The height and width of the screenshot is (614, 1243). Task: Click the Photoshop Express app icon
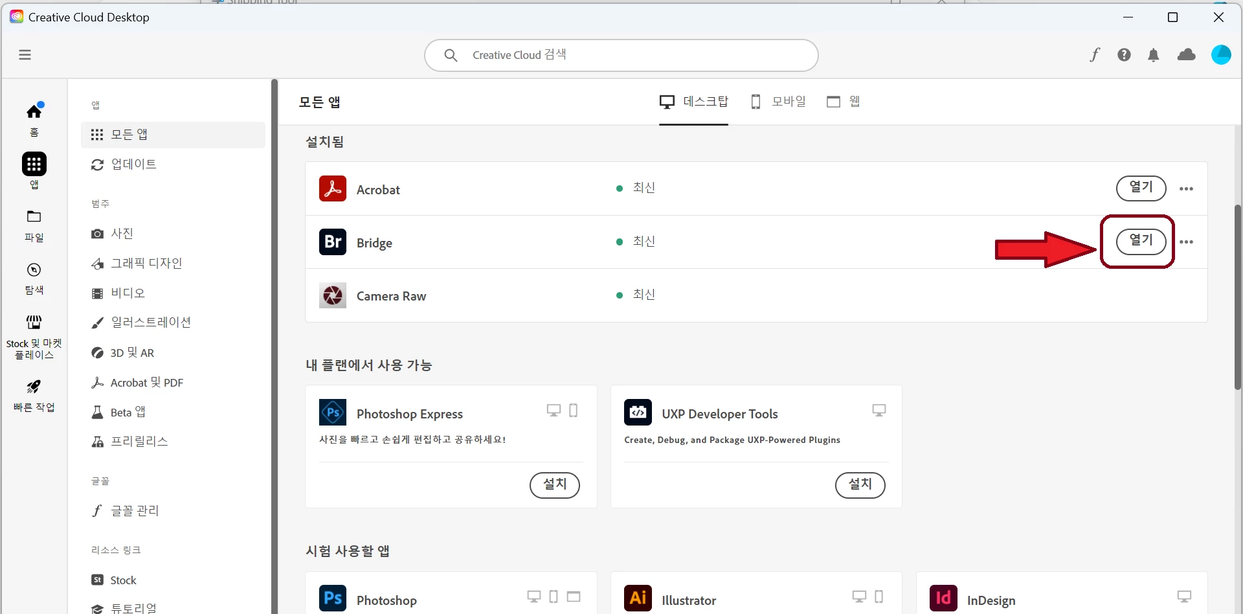(333, 413)
